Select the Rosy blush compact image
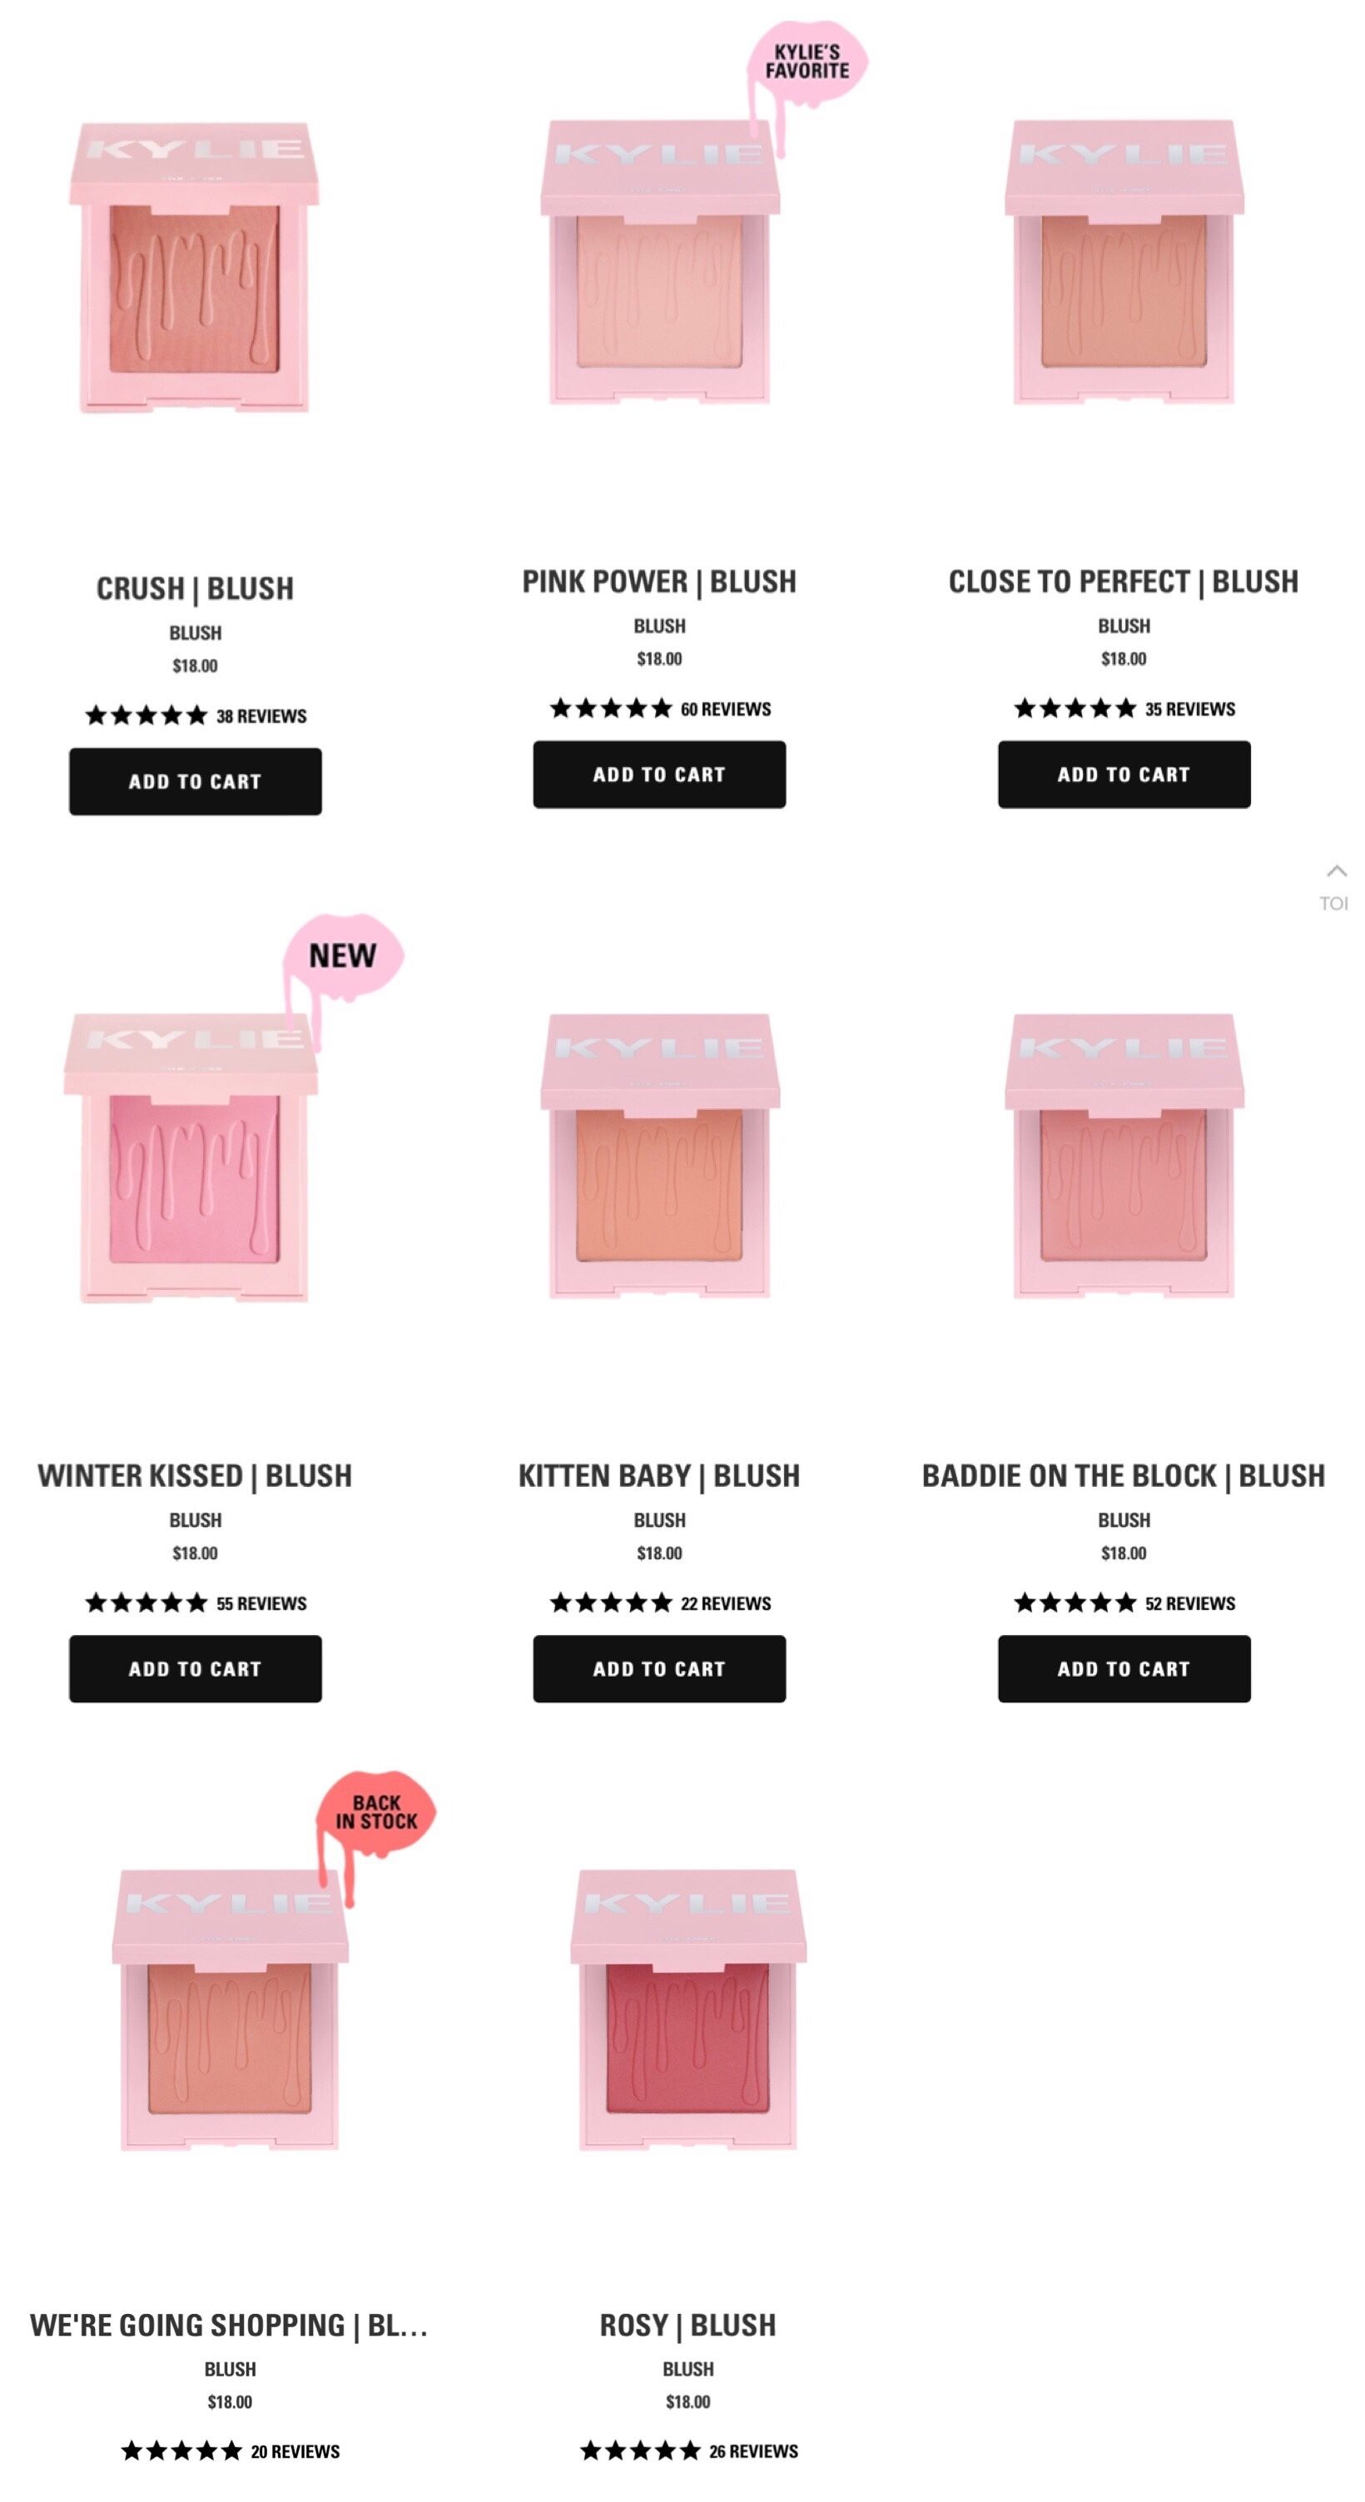1365x2502 pixels. (687, 2009)
